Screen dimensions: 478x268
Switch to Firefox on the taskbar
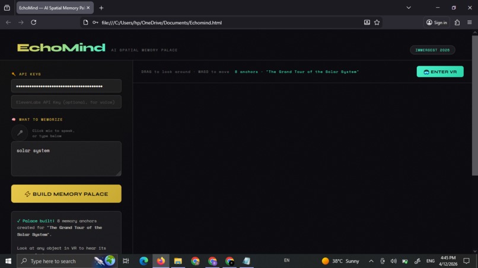[161, 261]
